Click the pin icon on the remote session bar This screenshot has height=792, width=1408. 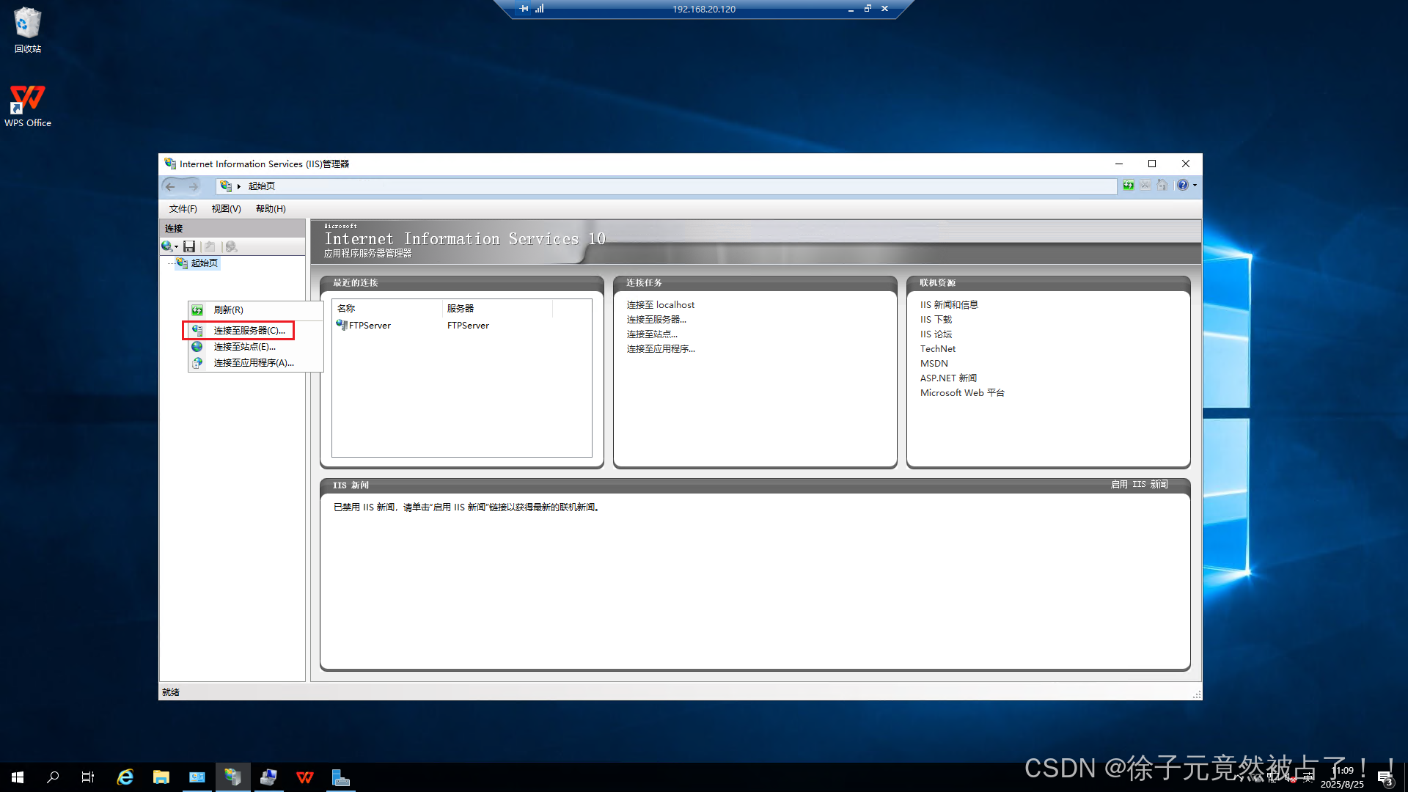point(524,9)
